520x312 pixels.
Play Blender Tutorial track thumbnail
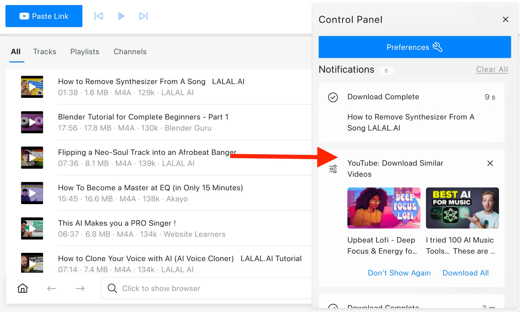tap(32, 122)
